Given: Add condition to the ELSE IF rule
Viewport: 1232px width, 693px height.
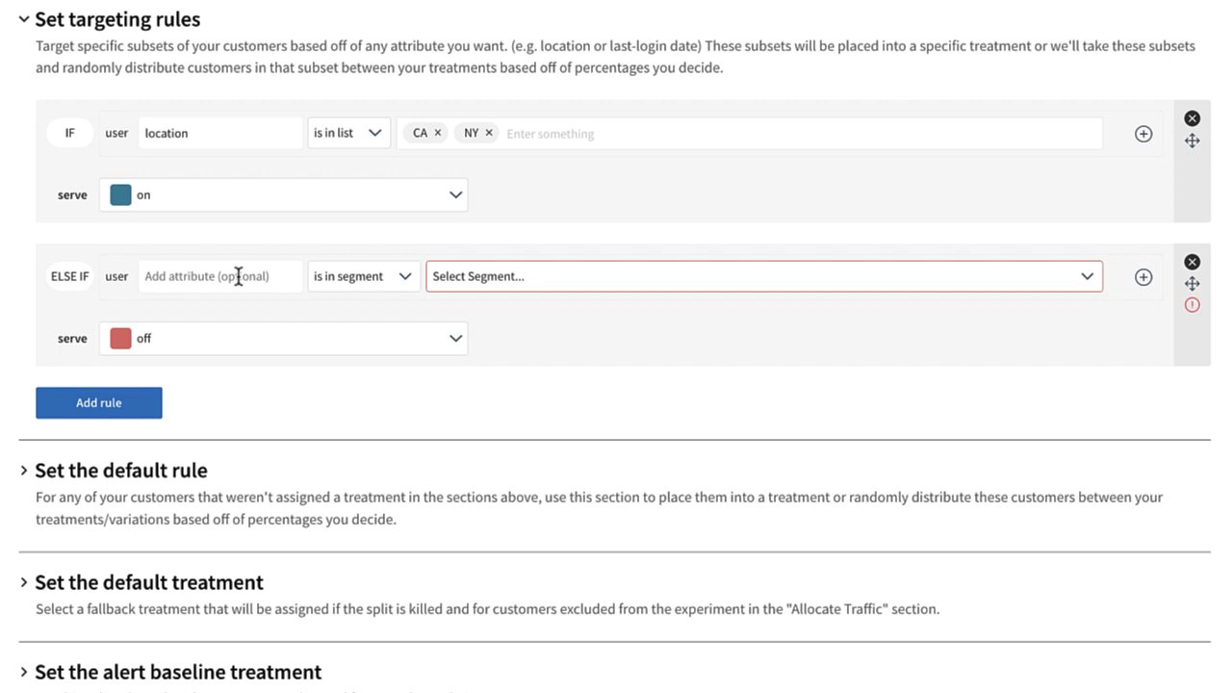Looking at the screenshot, I should click(x=1142, y=277).
